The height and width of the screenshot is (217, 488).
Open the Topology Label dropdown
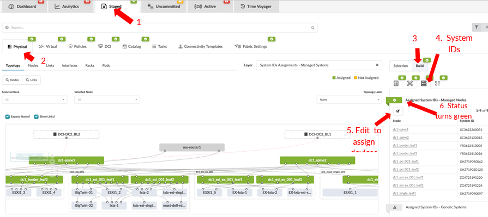[x=349, y=100]
